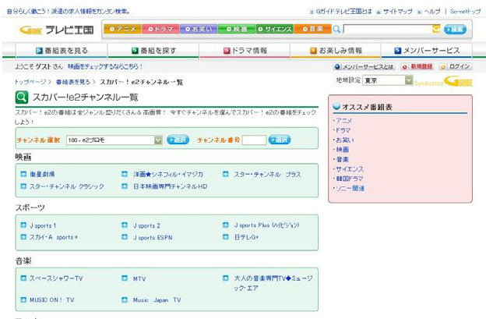Click the icon beside 日本映画専門チャンネルHD
Screen dimensions: 486x319
click(x=125, y=186)
